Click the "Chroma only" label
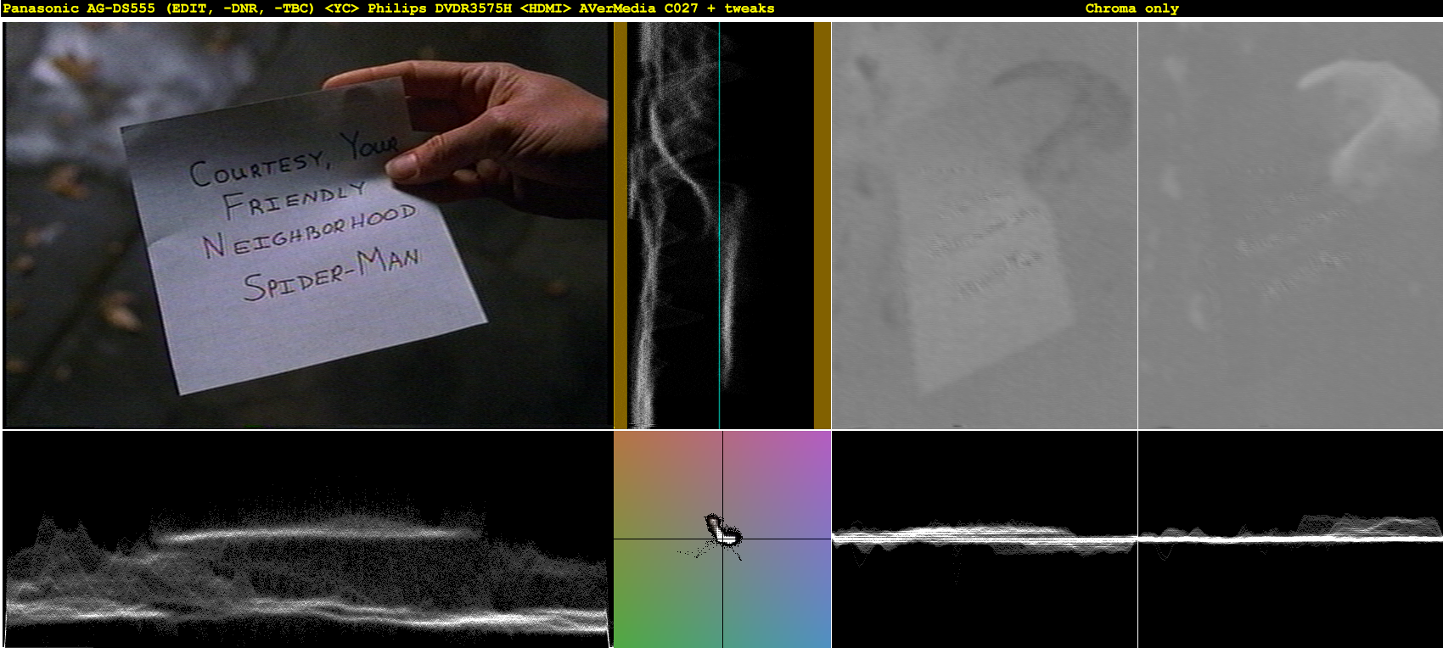 point(1131,8)
